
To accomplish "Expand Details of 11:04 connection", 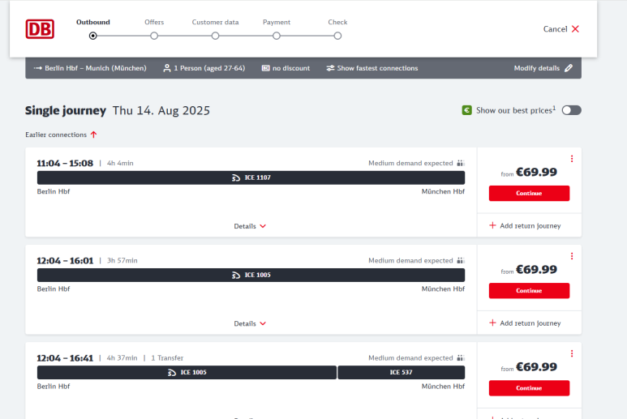I will click(x=245, y=226).
